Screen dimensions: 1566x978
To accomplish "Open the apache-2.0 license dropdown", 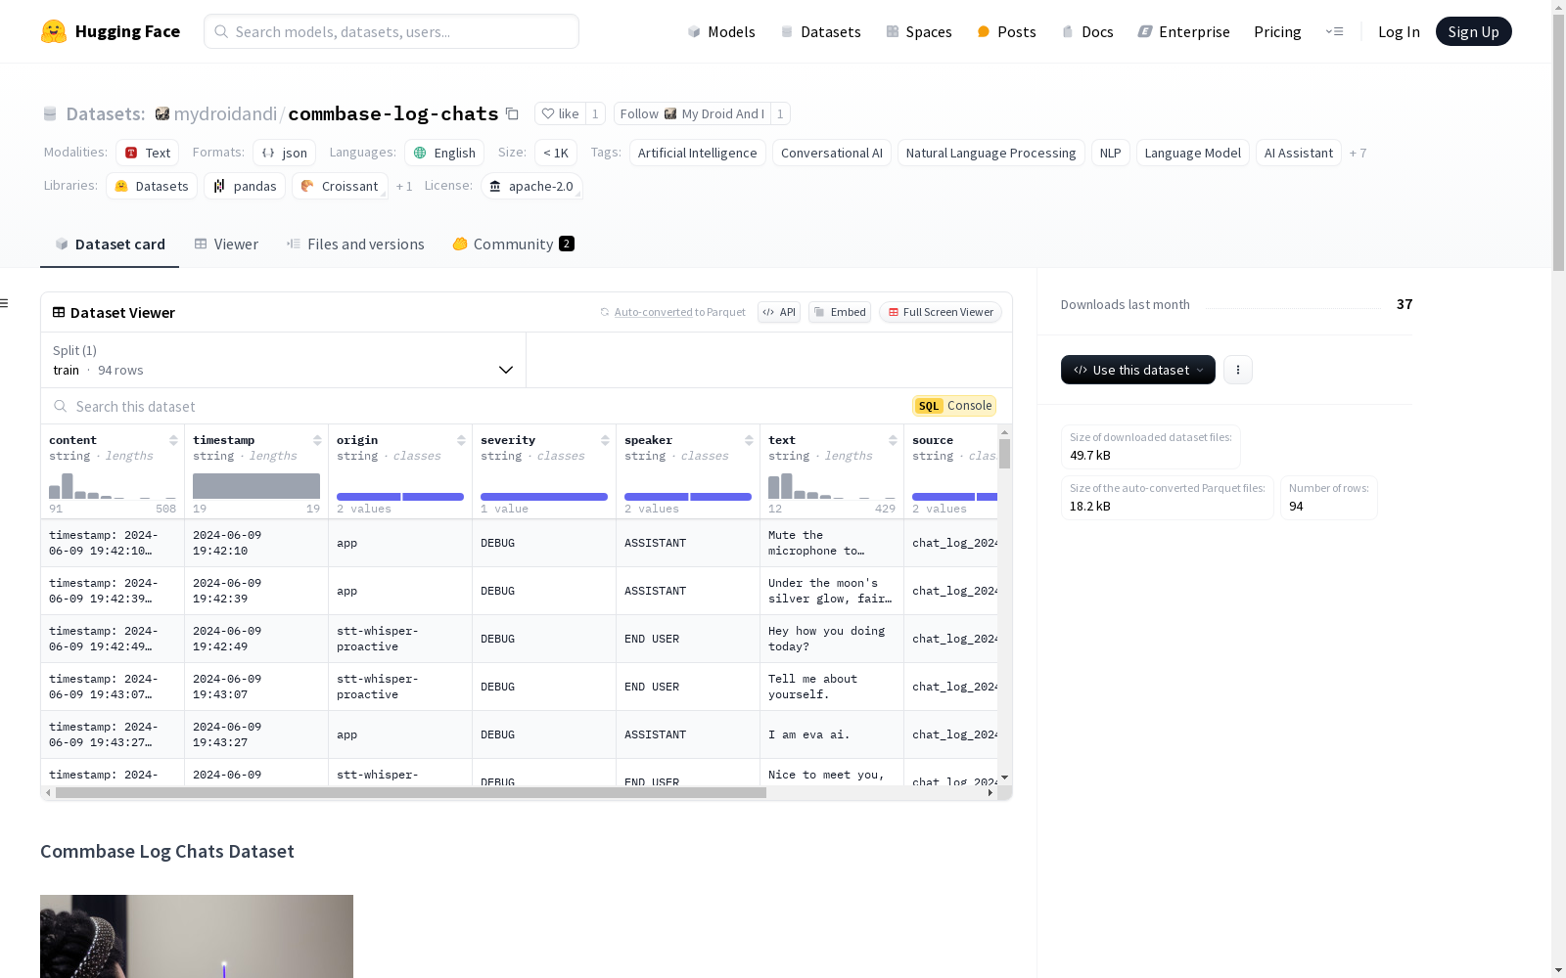I will (x=532, y=186).
